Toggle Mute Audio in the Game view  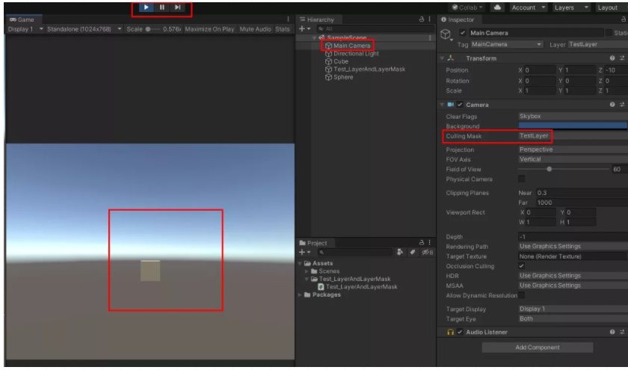(255, 29)
